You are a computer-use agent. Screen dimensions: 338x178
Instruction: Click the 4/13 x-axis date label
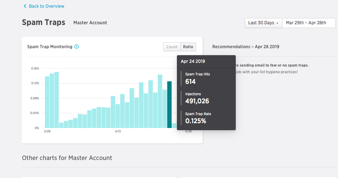(118, 131)
